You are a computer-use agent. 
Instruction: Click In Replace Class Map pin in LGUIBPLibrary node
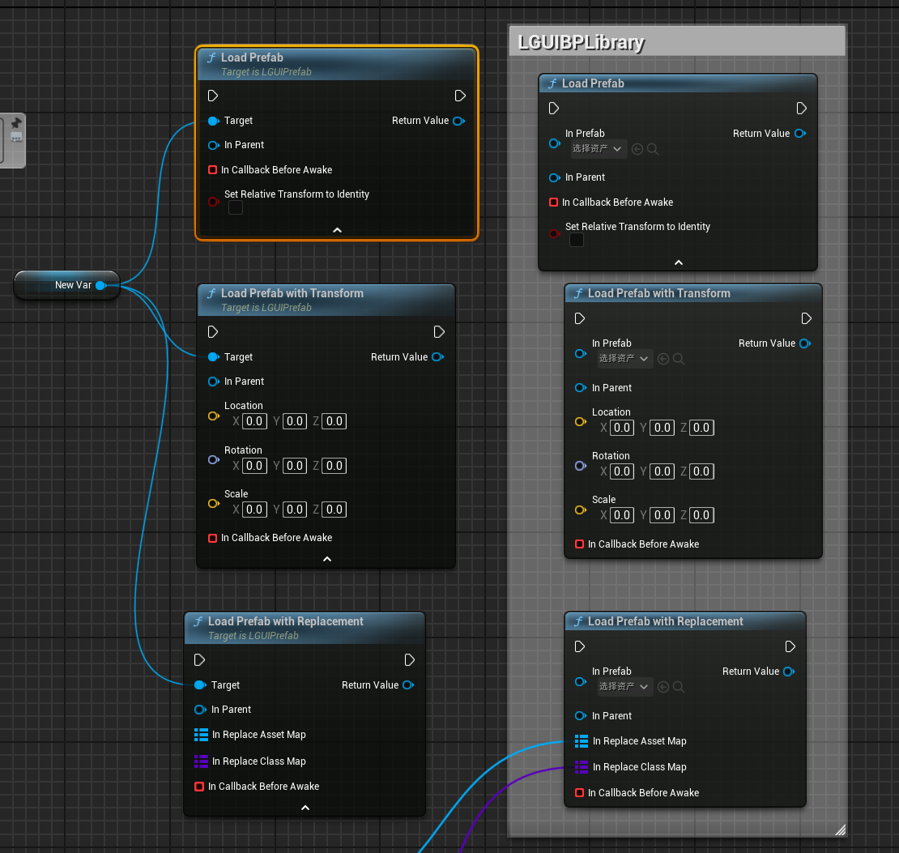point(582,767)
